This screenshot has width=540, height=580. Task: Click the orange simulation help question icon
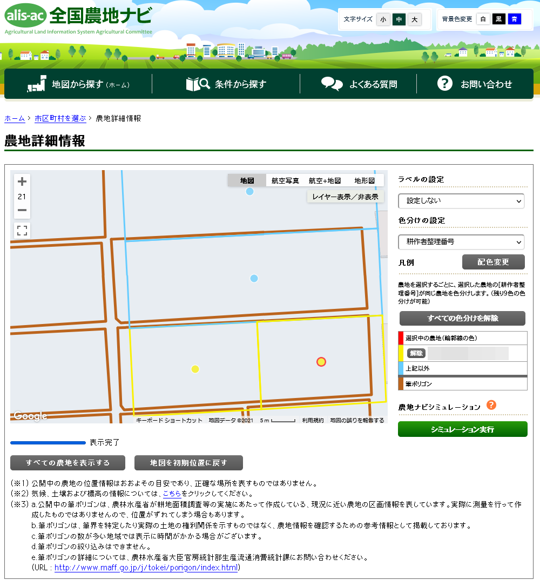click(491, 405)
